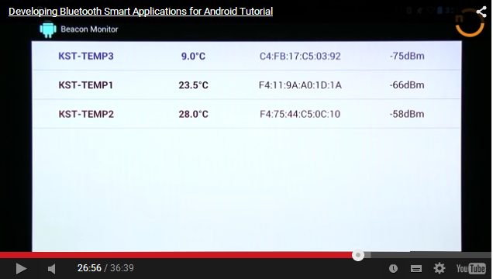493x279 pixels.
Task: Click the Beacon Monitor Android icon
Action: [48, 29]
